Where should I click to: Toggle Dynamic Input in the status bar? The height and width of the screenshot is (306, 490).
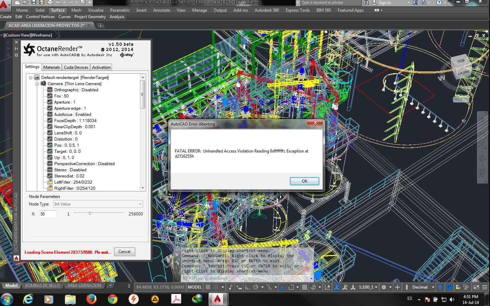(x=239, y=287)
